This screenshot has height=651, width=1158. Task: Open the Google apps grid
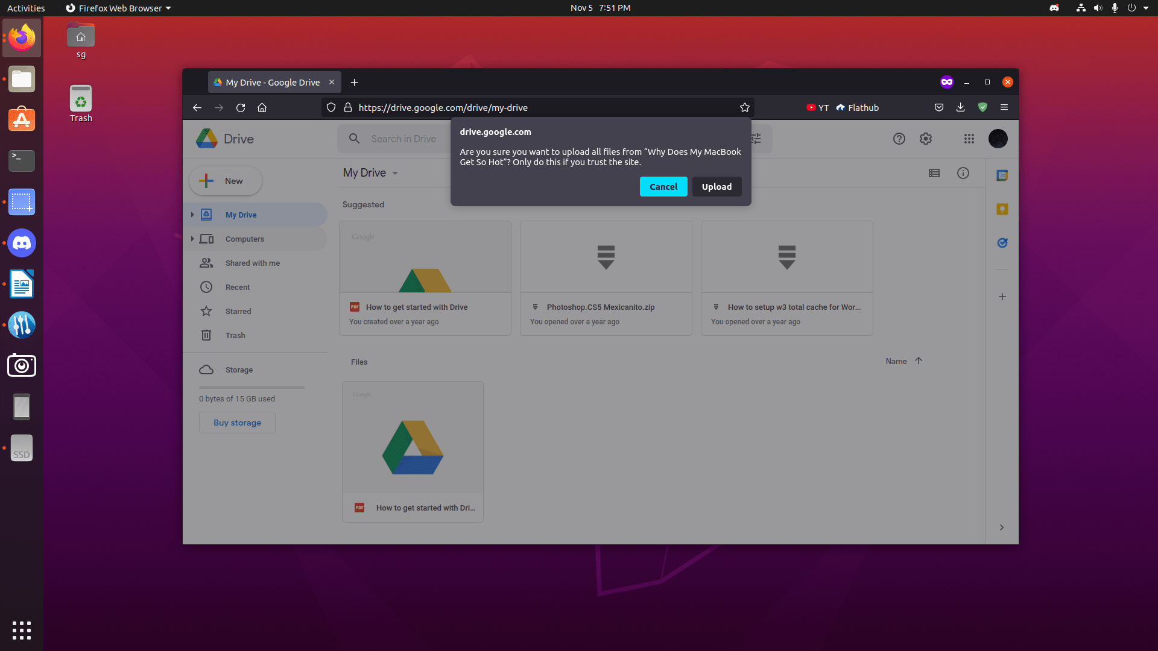coord(969,139)
